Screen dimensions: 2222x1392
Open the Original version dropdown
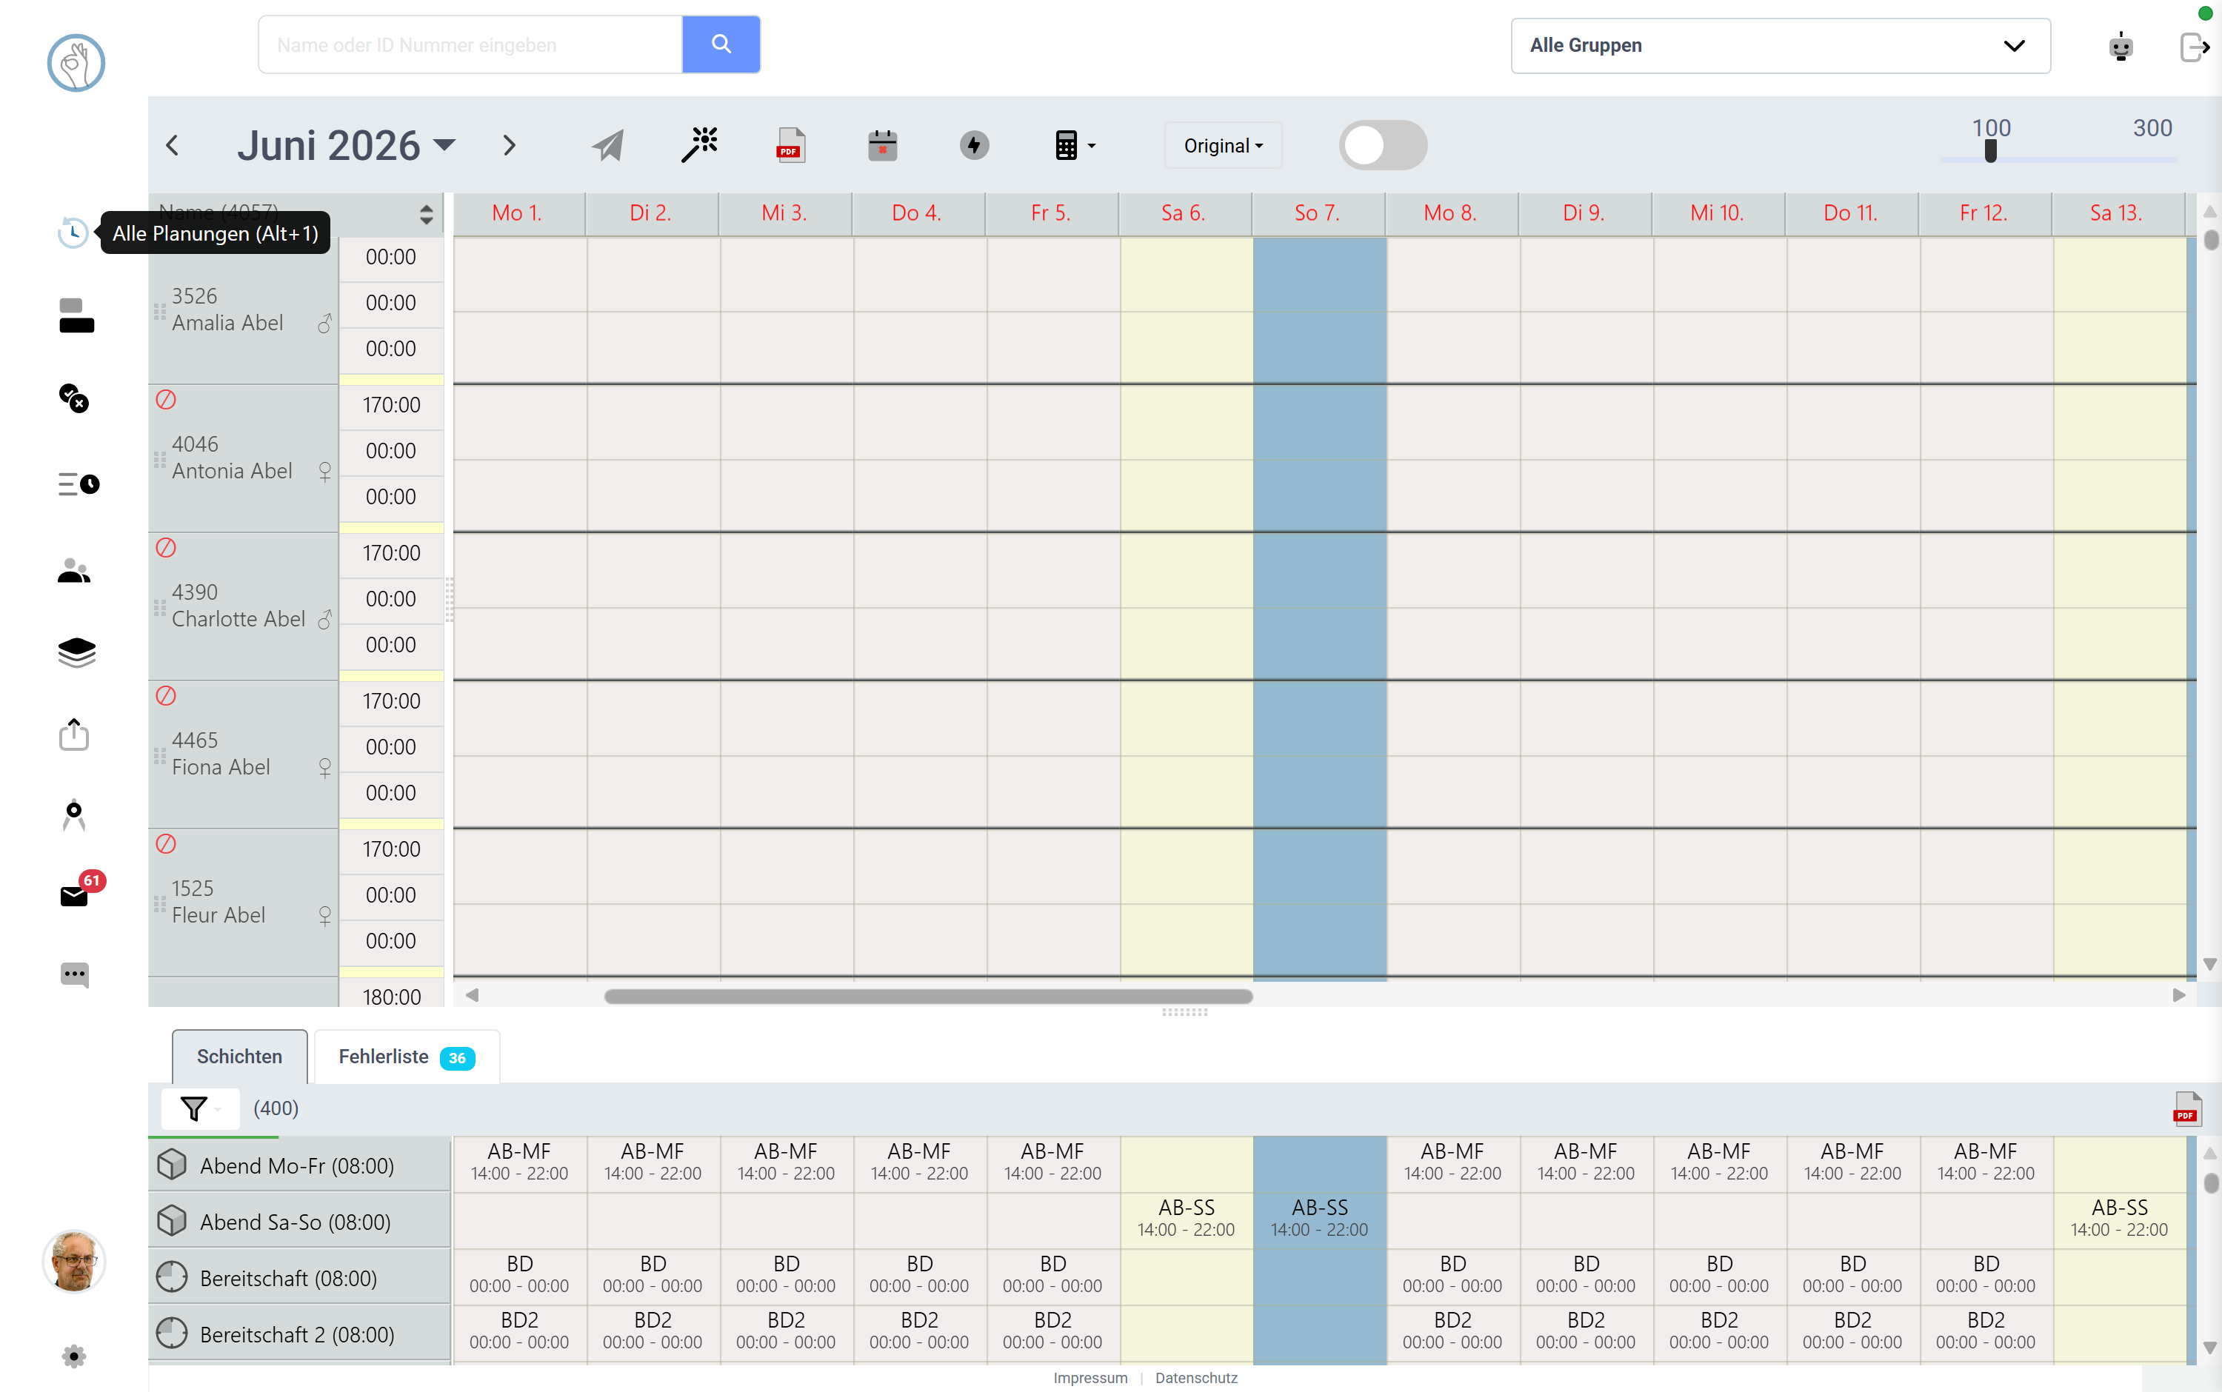coord(1223,145)
